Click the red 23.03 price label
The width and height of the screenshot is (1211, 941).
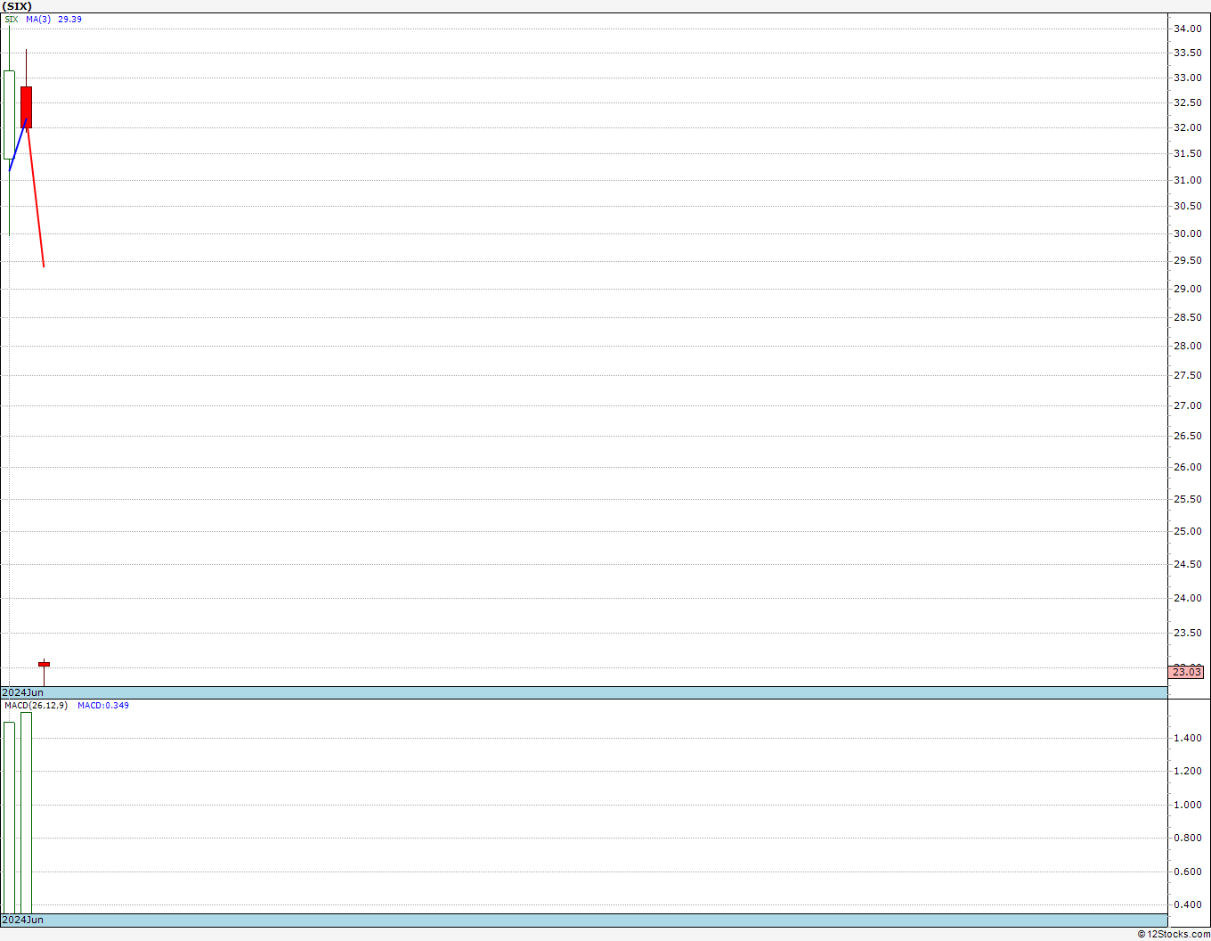(x=1186, y=672)
